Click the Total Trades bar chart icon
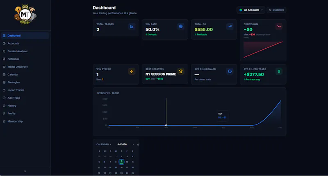 click(132, 27)
